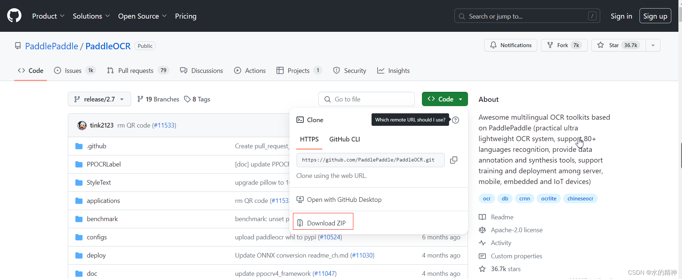
Task: Choose Open with GitHub Desktop
Action: (x=339, y=199)
